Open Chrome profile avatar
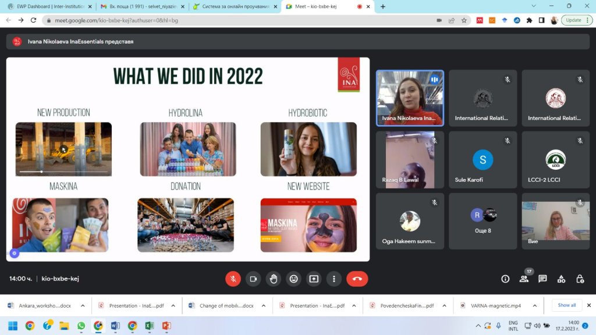This screenshot has width=596, height=335. point(554,20)
